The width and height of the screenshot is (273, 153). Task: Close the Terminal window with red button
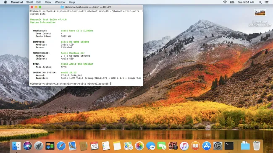click(32, 7)
